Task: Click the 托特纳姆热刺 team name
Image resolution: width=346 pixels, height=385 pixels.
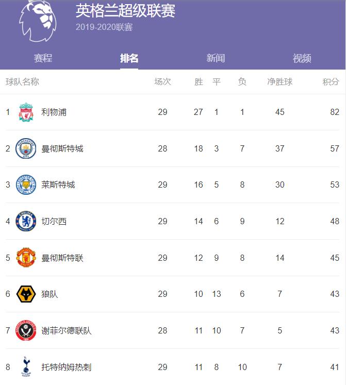Action: pos(67,367)
